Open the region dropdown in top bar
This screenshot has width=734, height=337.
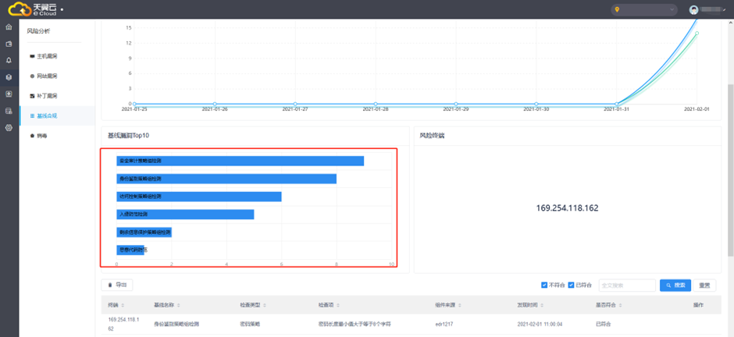pyautogui.click(x=645, y=9)
